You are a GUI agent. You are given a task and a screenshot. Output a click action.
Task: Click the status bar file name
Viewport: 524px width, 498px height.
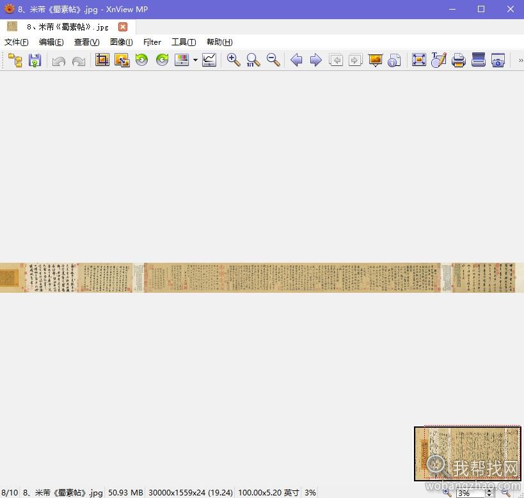click(63, 493)
